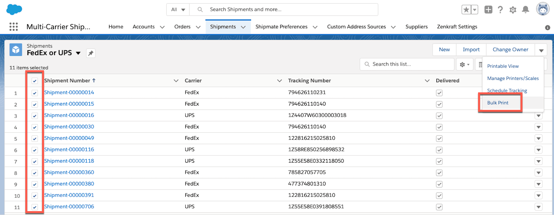554x215 pixels.
Task: Open the Help question mark icon
Action: pyautogui.click(x=500, y=10)
